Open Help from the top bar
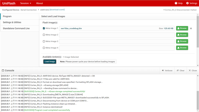The width and height of the screenshot is (199, 112). (x=178, y=3)
